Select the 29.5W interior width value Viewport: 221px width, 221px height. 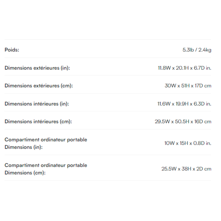(162, 121)
